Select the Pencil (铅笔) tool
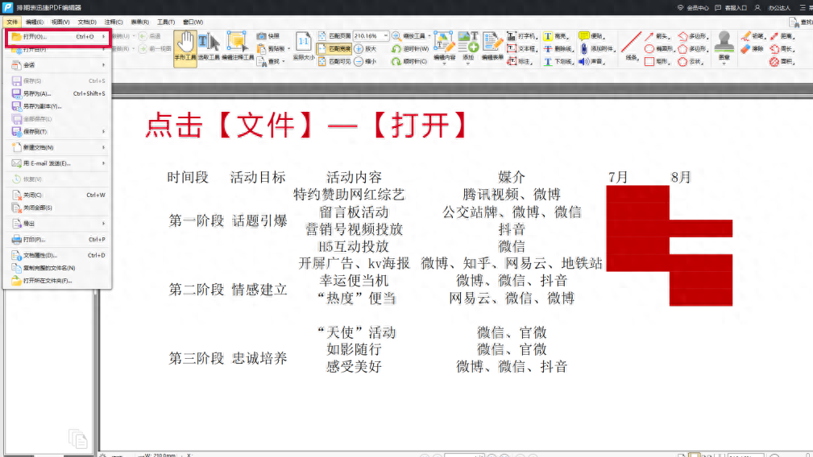The height and width of the screenshot is (457, 813). [x=753, y=35]
